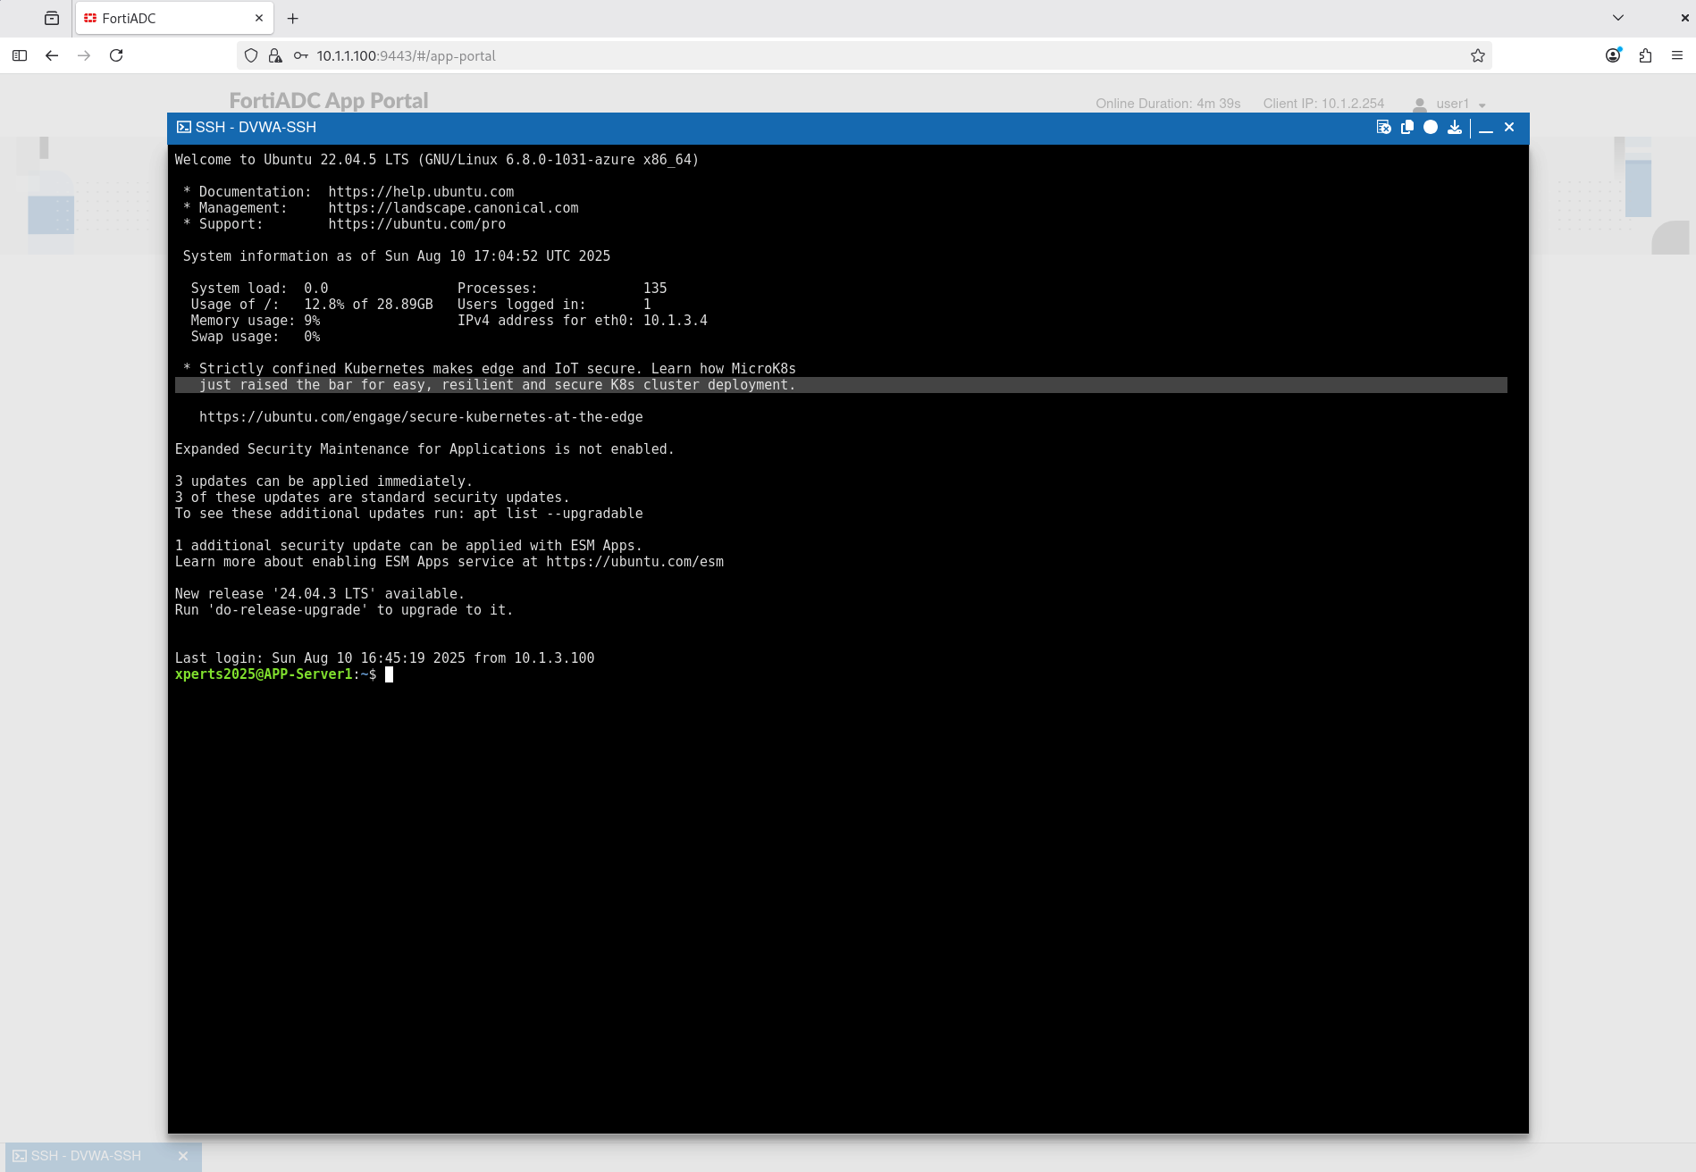Show the connection security lock info
The height and width of the screenshot is (1172, 1696).
tap(275, 55)
